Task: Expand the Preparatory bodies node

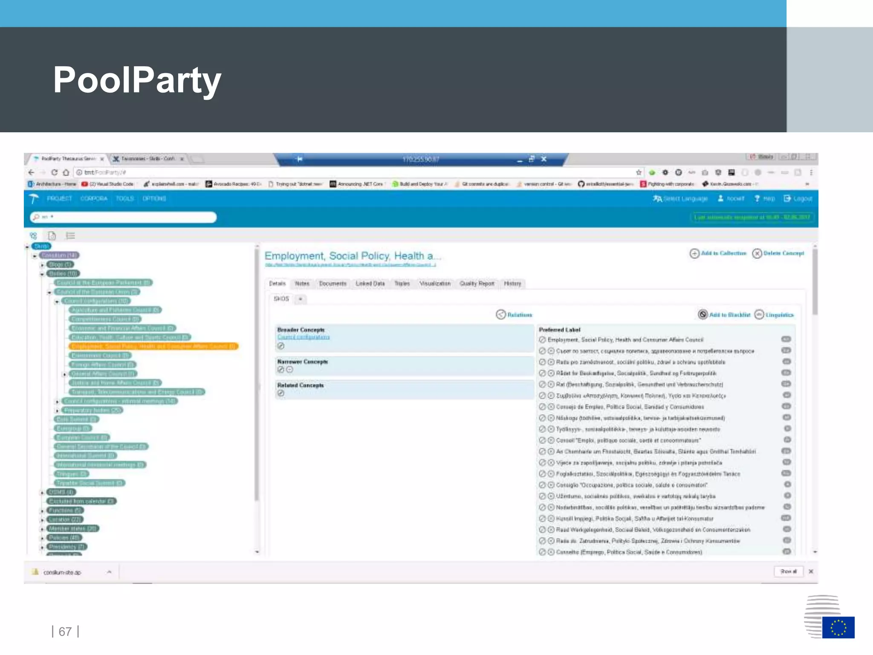Action: 57,410
